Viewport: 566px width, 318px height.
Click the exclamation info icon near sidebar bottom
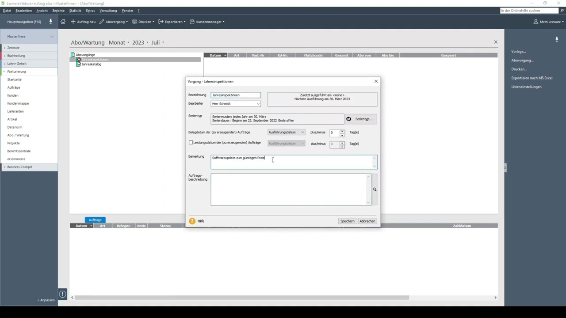tap(63, 294)
